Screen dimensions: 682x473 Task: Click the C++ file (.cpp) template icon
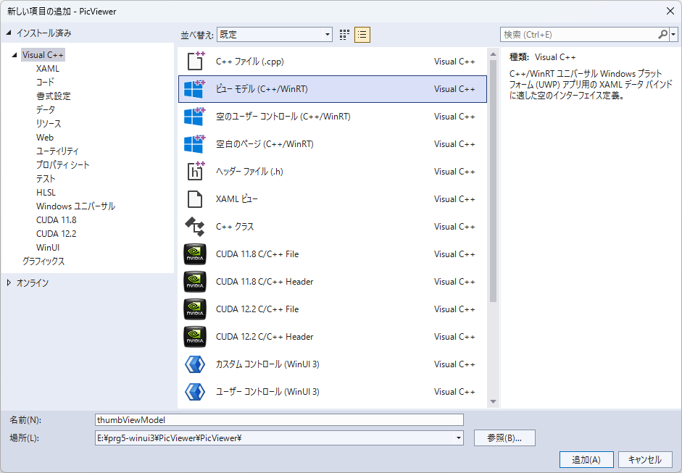pos(195,62)
